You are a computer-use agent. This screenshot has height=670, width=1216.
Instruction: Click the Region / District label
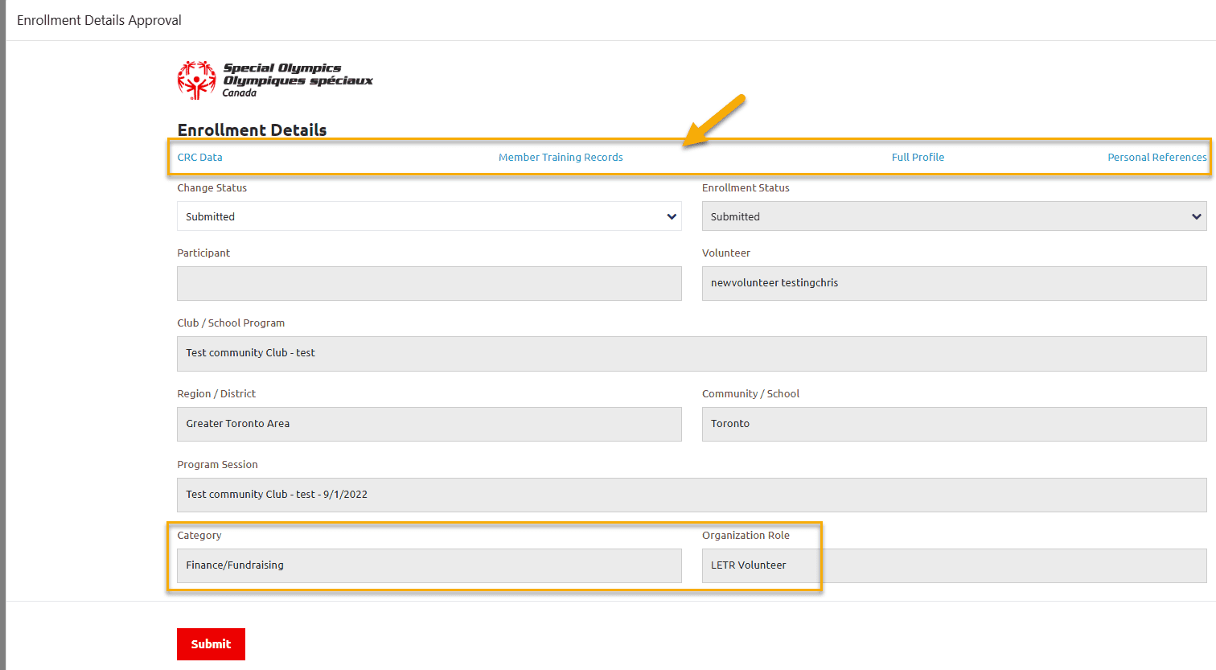click(216, 393)
